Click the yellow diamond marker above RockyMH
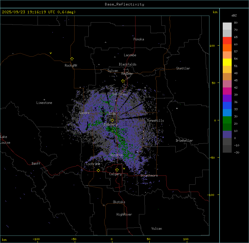 pyautogui.click(x=72, y=59)
